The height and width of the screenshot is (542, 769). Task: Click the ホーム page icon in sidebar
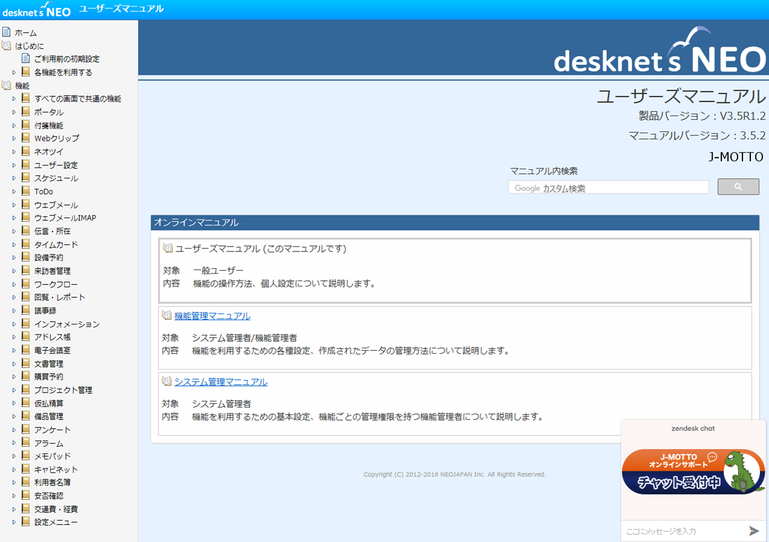(x=6, y=33)
